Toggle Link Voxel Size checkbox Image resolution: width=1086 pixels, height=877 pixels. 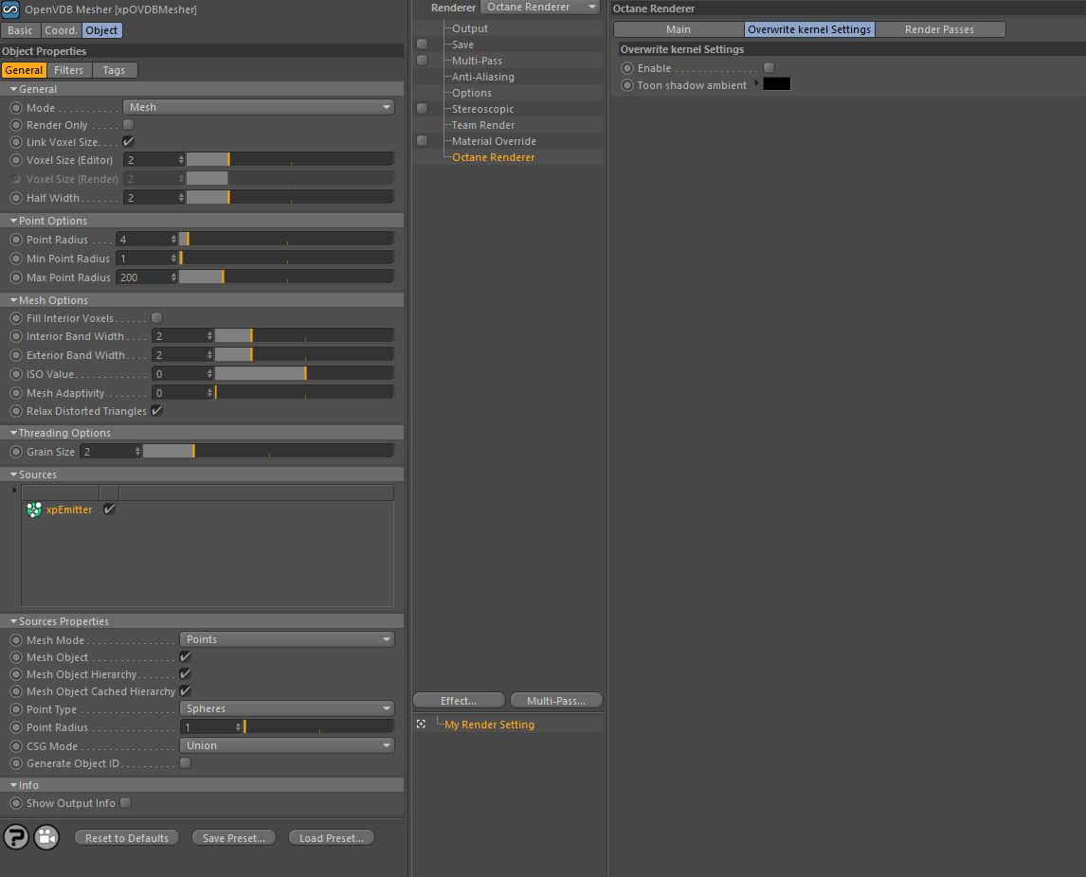pos(128,142)
